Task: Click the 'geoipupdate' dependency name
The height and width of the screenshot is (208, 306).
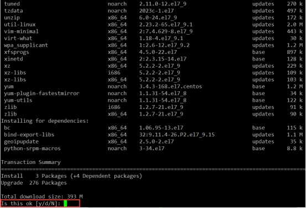Action: pos(22,141)
